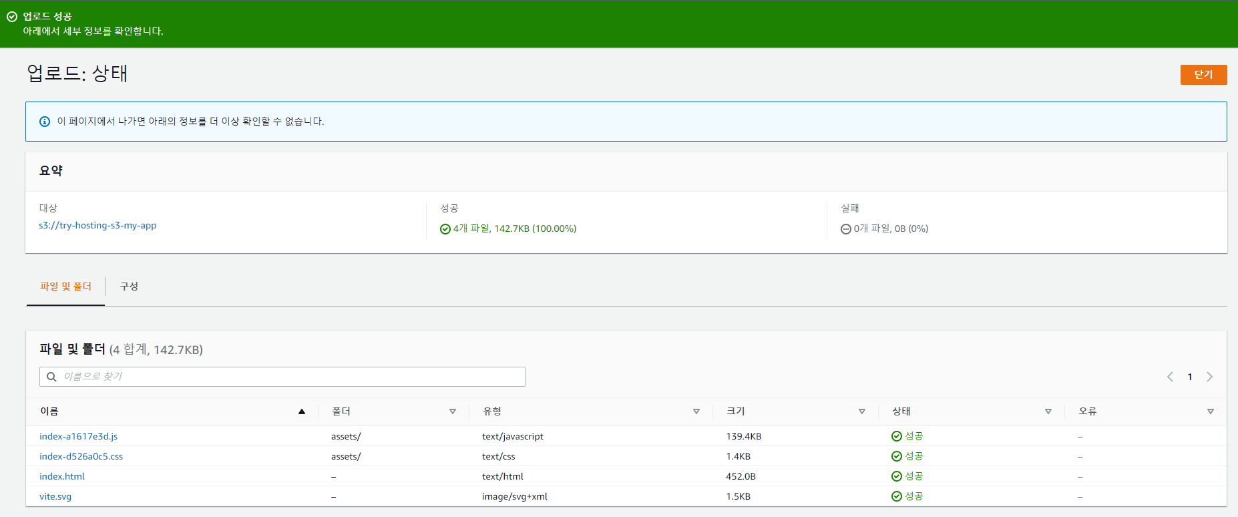Click the failed files dash-circle icon
Image resolution: width=1238 pixels, height=517 pixels.
[x=846, y=229]
